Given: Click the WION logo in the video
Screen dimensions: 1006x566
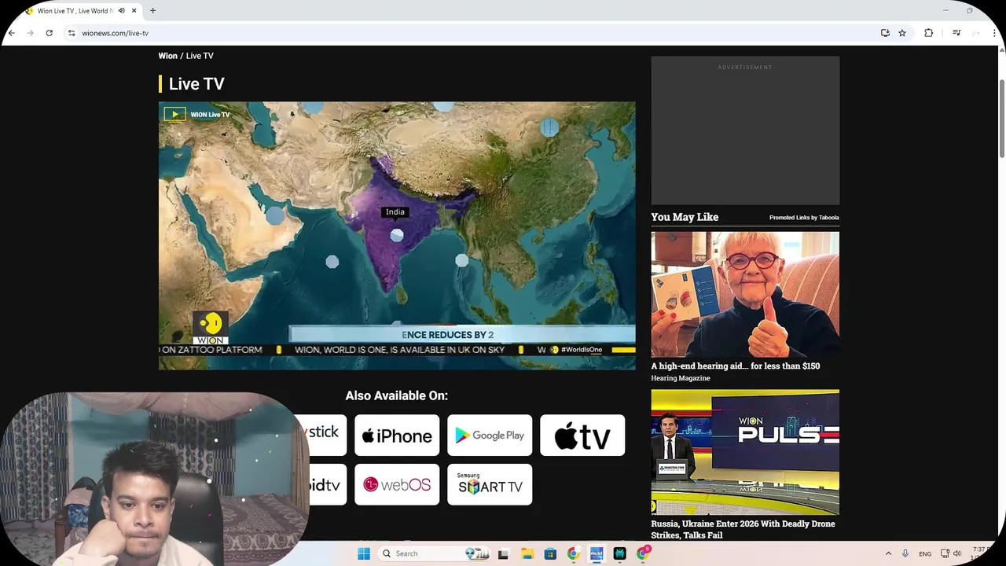Looking at the screenshot, I should 211,328.
